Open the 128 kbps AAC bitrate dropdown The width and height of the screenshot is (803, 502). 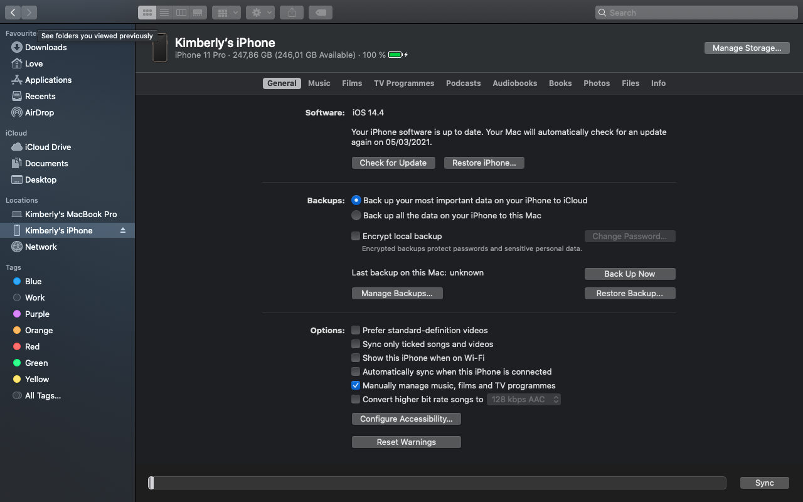click(524, 400)
